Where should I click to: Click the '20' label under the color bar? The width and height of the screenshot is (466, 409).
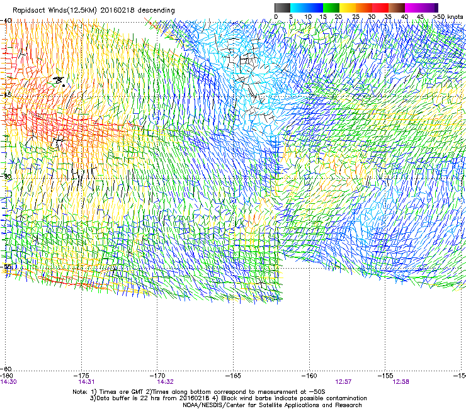tap(338, 17)
